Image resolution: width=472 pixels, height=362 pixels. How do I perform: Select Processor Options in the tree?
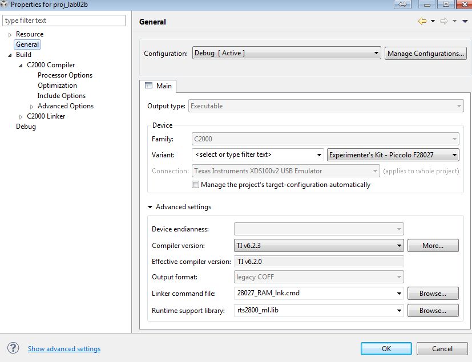(64, 75)
